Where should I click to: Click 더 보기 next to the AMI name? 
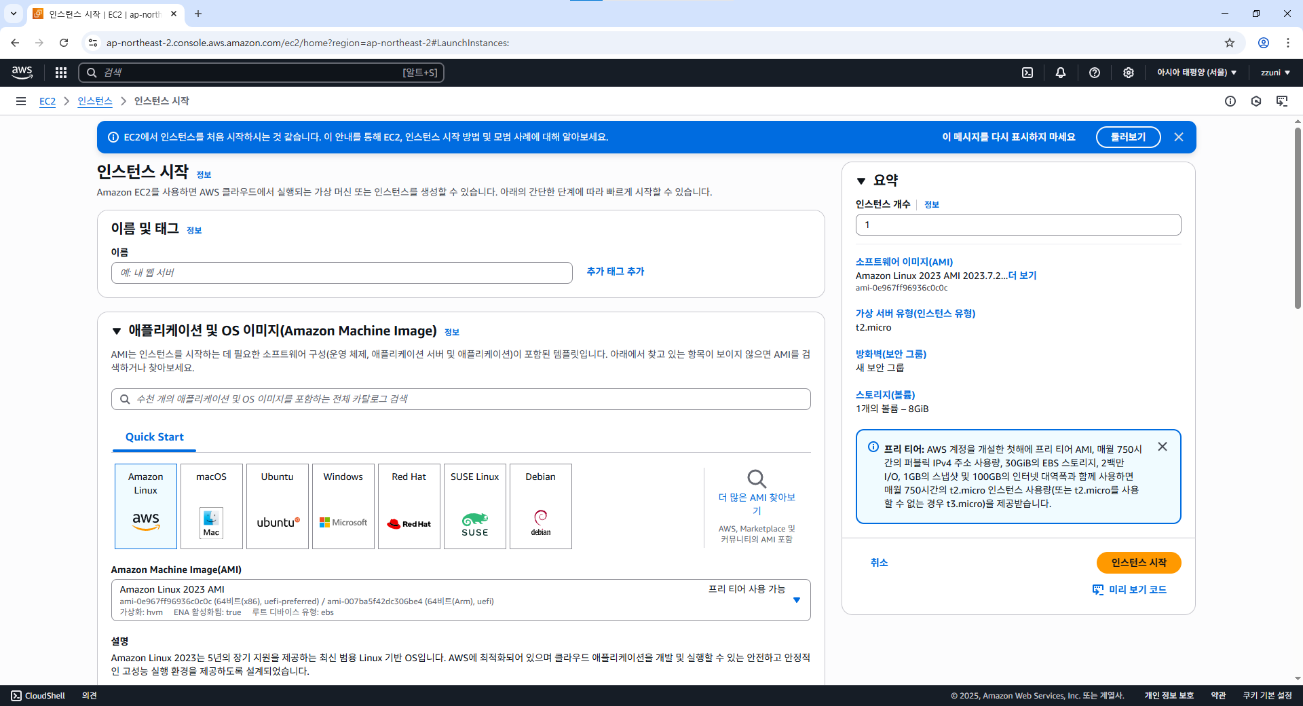[x=1023, y=276]
